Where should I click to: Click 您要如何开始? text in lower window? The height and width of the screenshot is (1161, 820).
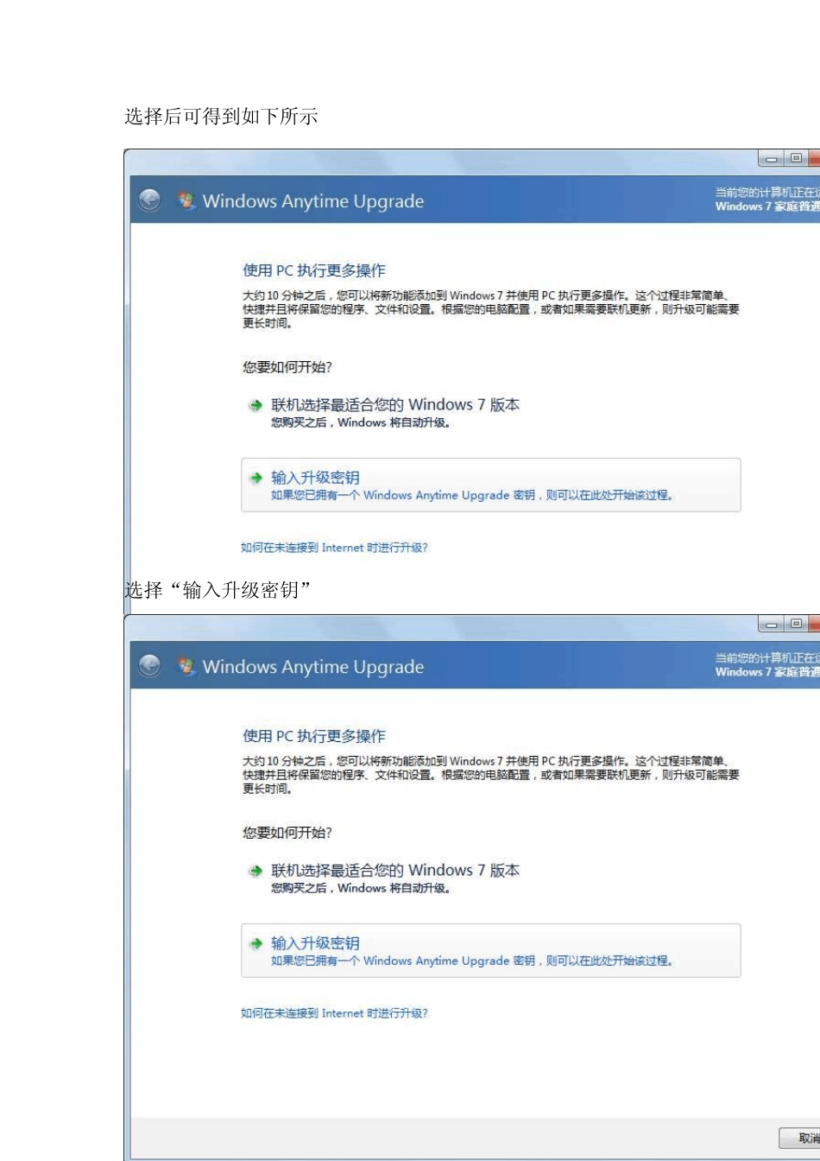pos(287,833)
